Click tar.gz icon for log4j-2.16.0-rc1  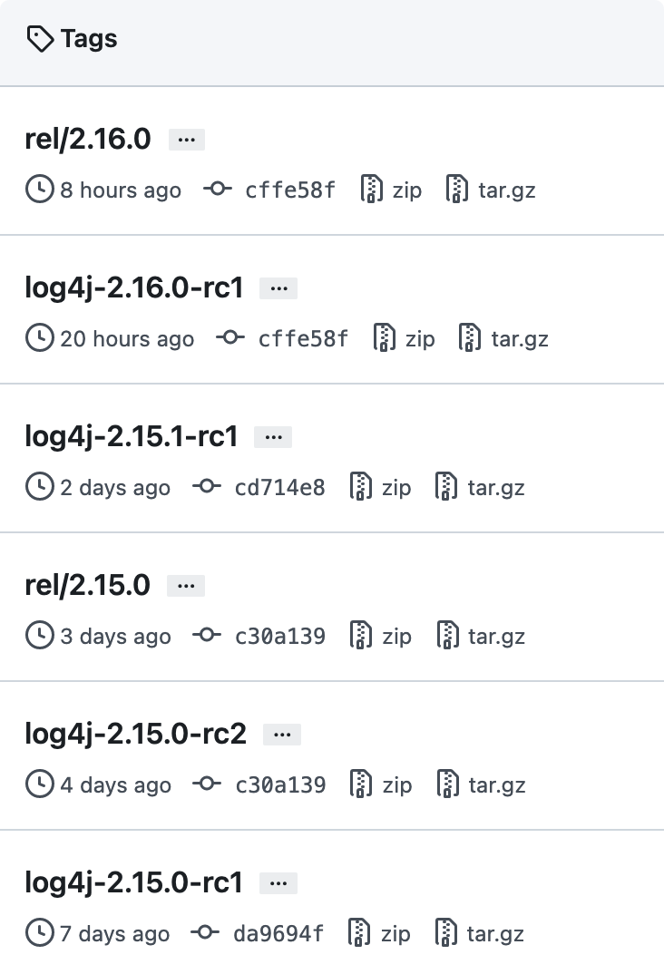(469, 339)
